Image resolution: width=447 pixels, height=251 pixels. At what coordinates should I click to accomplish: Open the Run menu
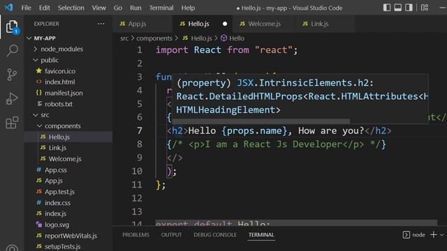click(x=135, y=8)
